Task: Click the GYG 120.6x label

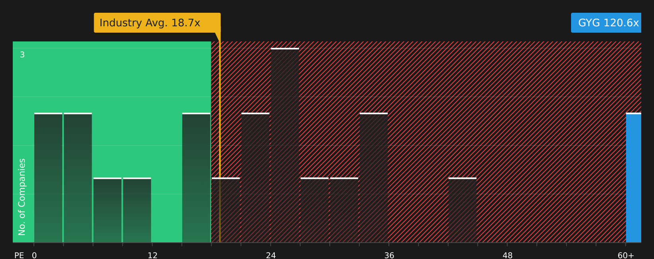Action: point(606,23)
